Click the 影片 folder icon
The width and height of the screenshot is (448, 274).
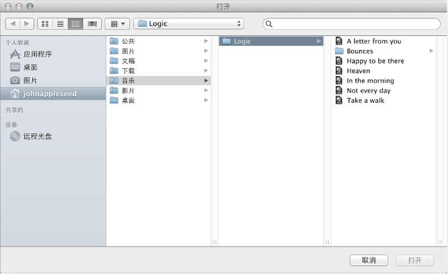click(x=114, y=90)
